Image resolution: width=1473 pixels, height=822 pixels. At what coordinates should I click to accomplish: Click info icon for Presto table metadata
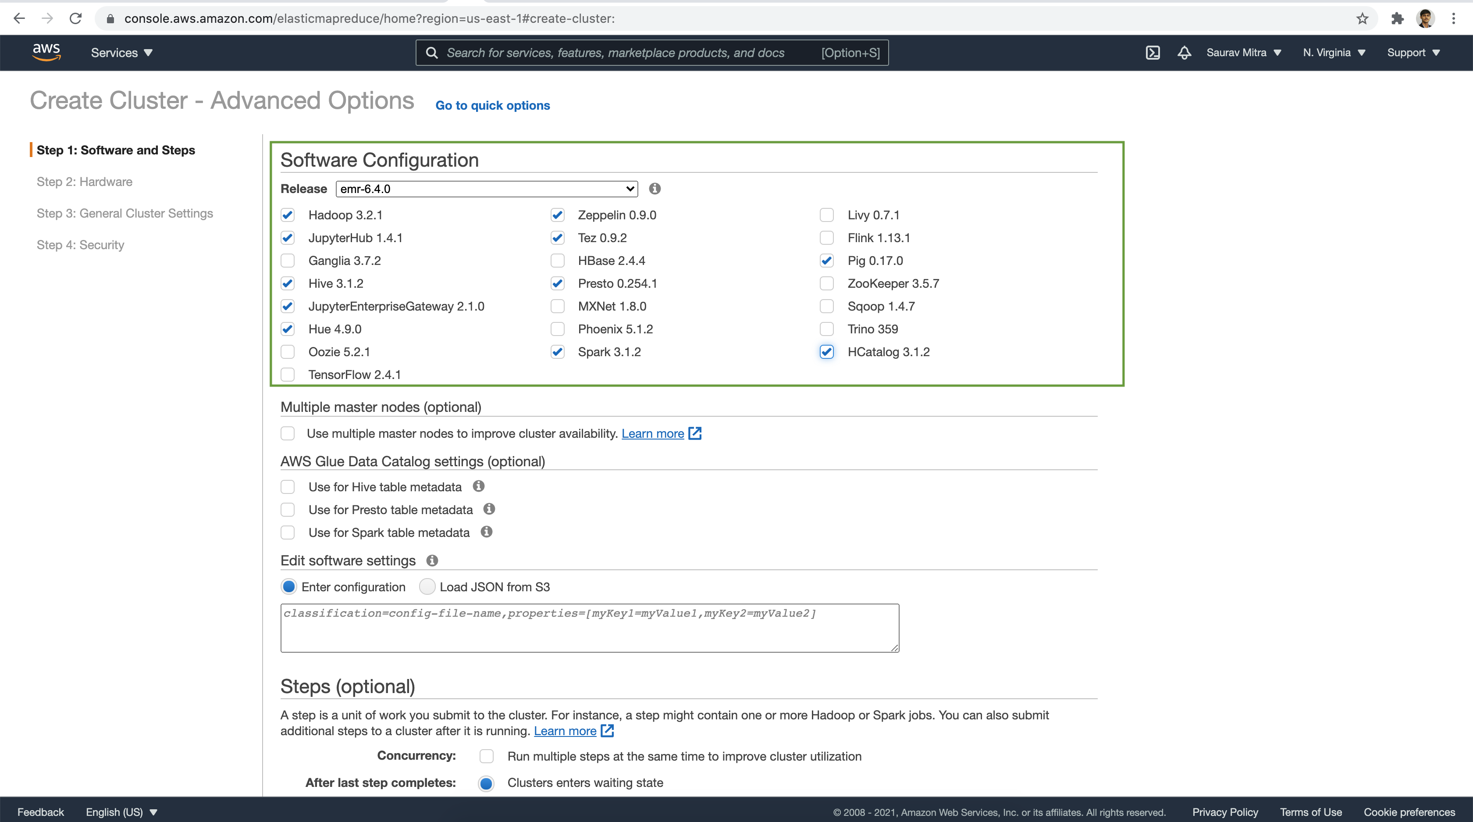[x=489, y=509]
